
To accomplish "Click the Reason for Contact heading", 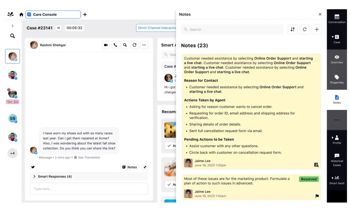I will click(x=201, y=81).
